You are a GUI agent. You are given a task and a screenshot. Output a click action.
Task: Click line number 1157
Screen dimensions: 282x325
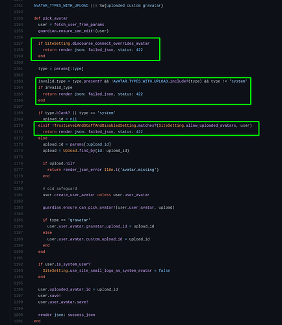point(18,44)
